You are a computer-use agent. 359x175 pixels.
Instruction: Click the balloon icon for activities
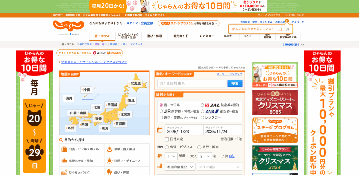pyautogui.click(x=109, y=172)
